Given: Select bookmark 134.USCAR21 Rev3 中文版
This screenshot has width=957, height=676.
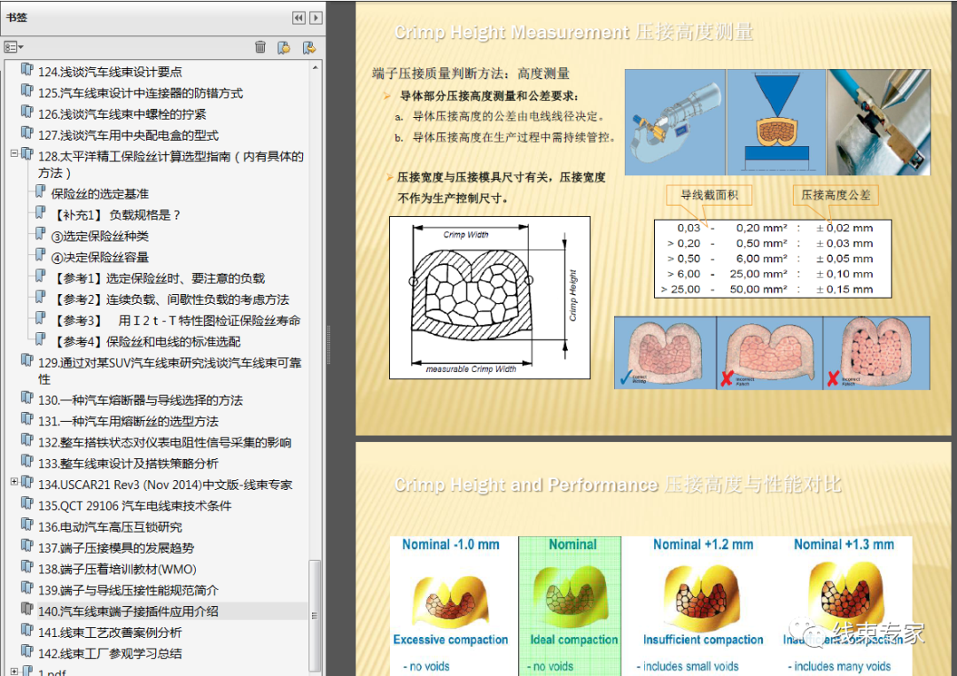Looking at the screenshot, I should point(166,485).
